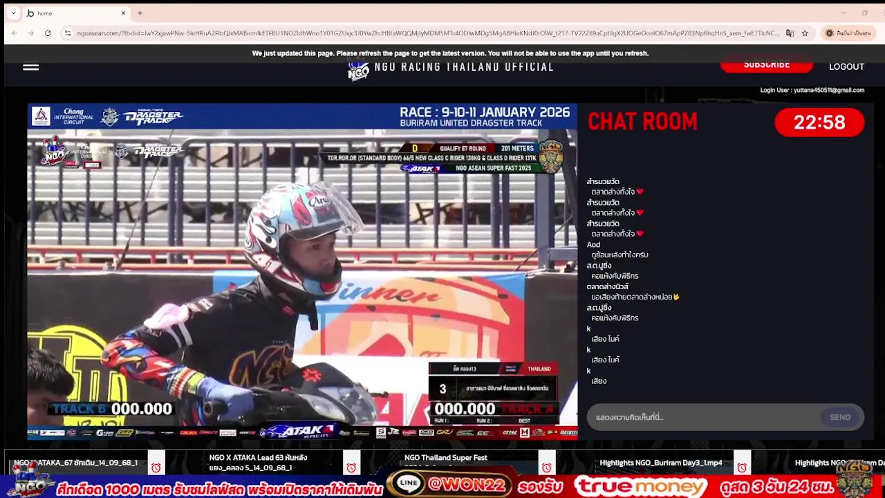Go forward in browser history
Viewport: 885px width, 498px height.
point(31,33)
